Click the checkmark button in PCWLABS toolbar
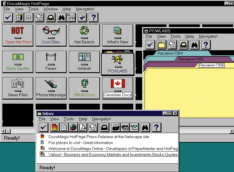The image size is (234, 172). tap(150, 45)
